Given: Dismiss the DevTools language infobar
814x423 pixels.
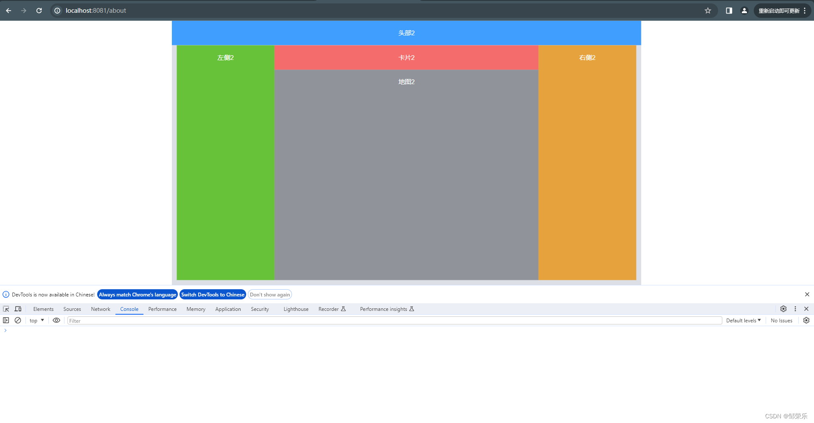Looking at the screenshot, I should click(807, 295).
